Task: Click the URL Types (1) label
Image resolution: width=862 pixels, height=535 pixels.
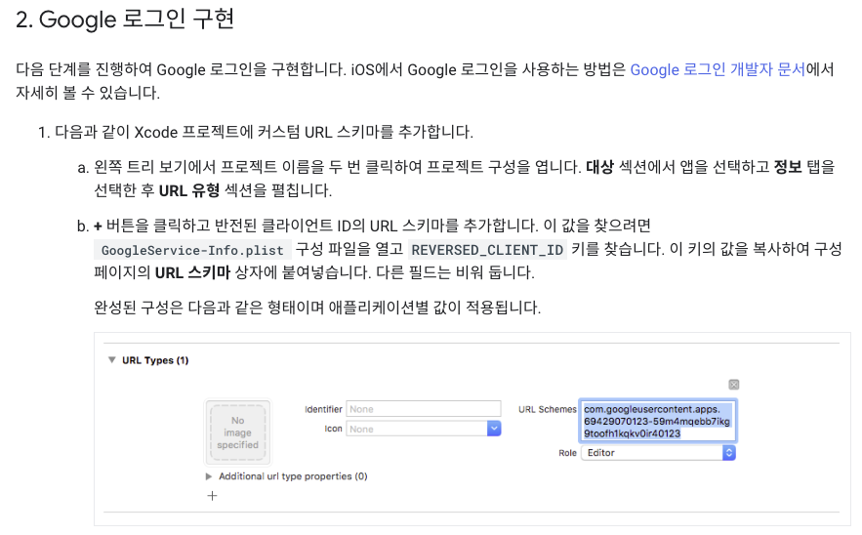Action: (155, 360)
